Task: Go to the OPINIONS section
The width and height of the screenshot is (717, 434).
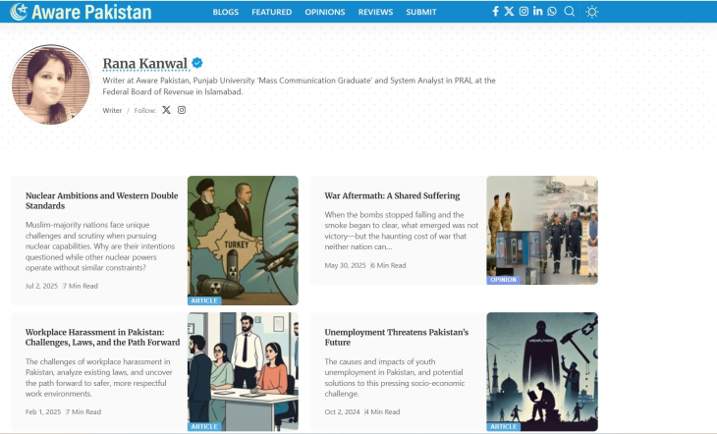Action: tap(325, 12)
